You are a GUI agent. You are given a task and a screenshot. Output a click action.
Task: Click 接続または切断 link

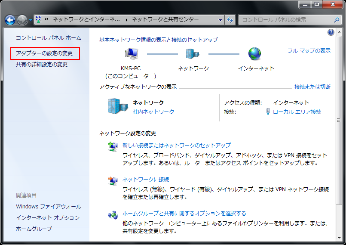pyautogui.click(x=312, y=87)
